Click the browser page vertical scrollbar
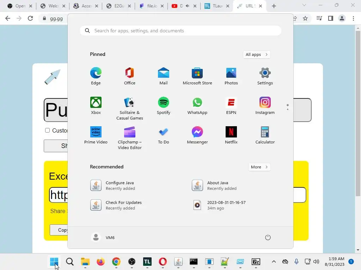Screen dimensions: 361x270 (x=358, y=114)
